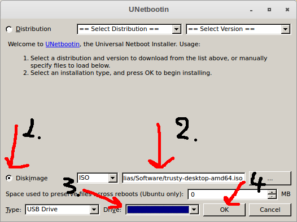The height and width of the screenshot is (222, 297).
Task: Click the UNetbootin hyperlink
Action: (62, 44)
